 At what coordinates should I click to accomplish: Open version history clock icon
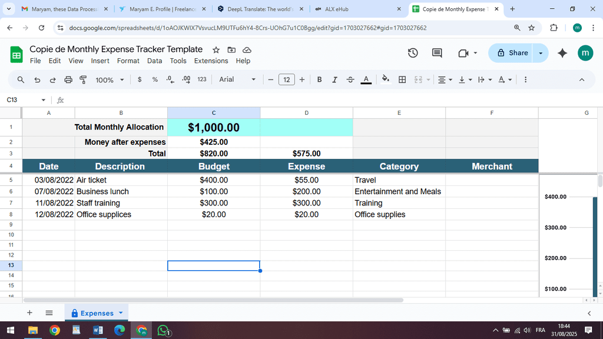coord(413,53)
